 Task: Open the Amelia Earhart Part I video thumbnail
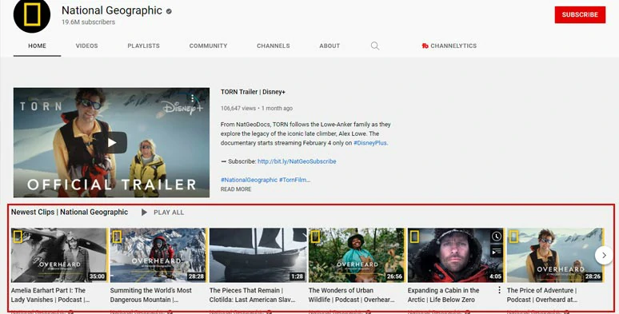click(x=59, y=255)
